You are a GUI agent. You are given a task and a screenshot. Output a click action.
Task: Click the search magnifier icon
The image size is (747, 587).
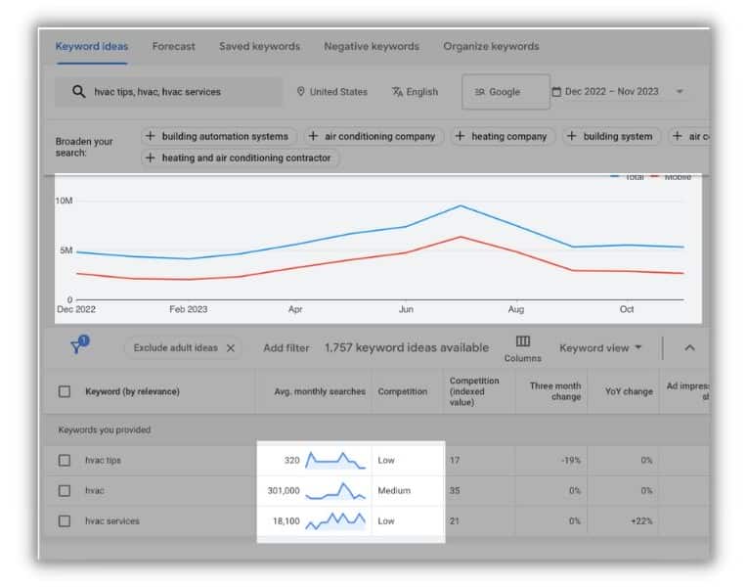point(79,92)
